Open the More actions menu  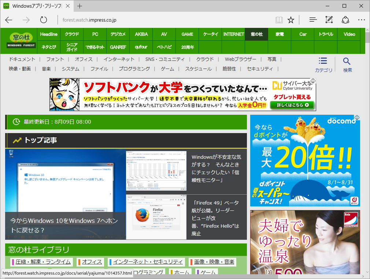tap(362, 20)
